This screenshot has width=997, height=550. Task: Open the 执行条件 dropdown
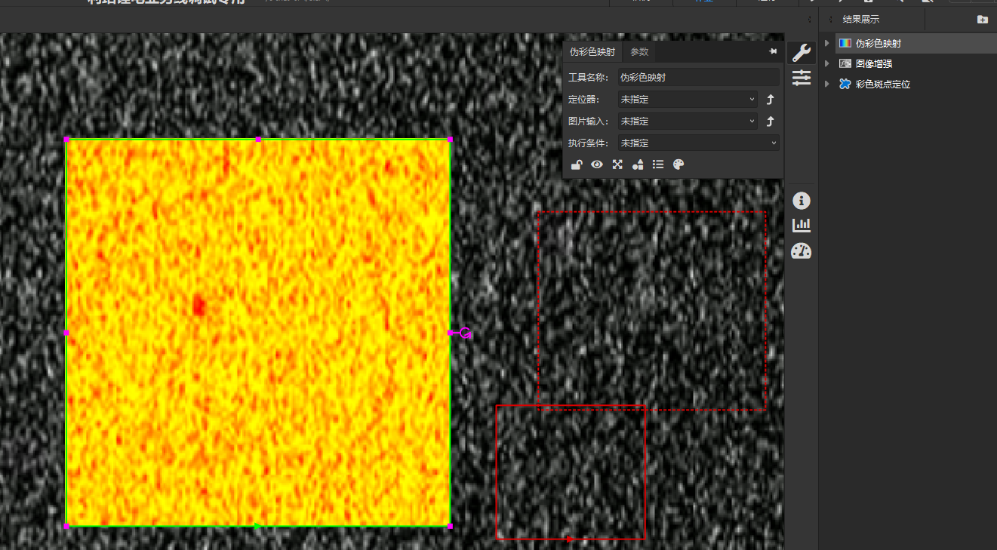click(698, 143)
